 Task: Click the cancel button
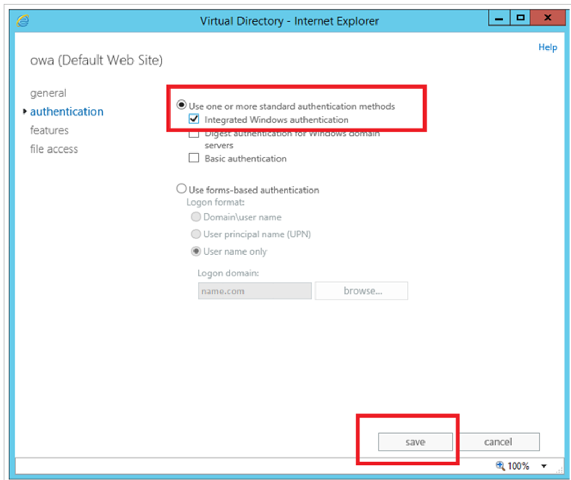coord(498,442)
